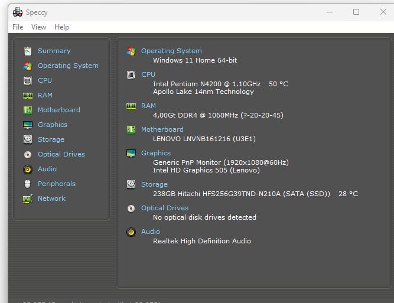Click Optical Drives heading in summary panel
The height and width of the screenshot is (303, 394).
[165, 208]
